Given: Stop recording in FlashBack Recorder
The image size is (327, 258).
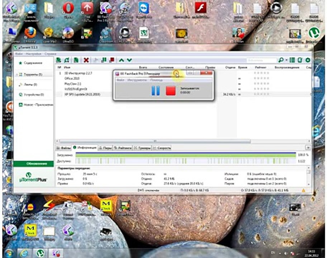Looking at the screenshot, I should pyautogui.click(x=171, y=91).
